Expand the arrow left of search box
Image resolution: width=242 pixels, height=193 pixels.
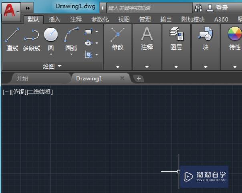point(103,8)
